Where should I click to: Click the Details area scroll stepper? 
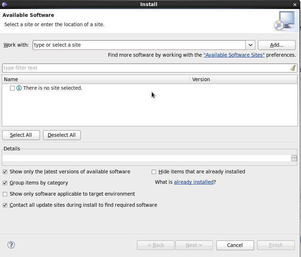pyautogui.click(x=294, y=158)
